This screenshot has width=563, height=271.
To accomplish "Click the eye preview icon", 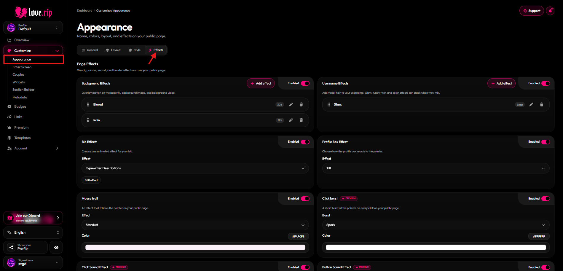I will 56,247.
